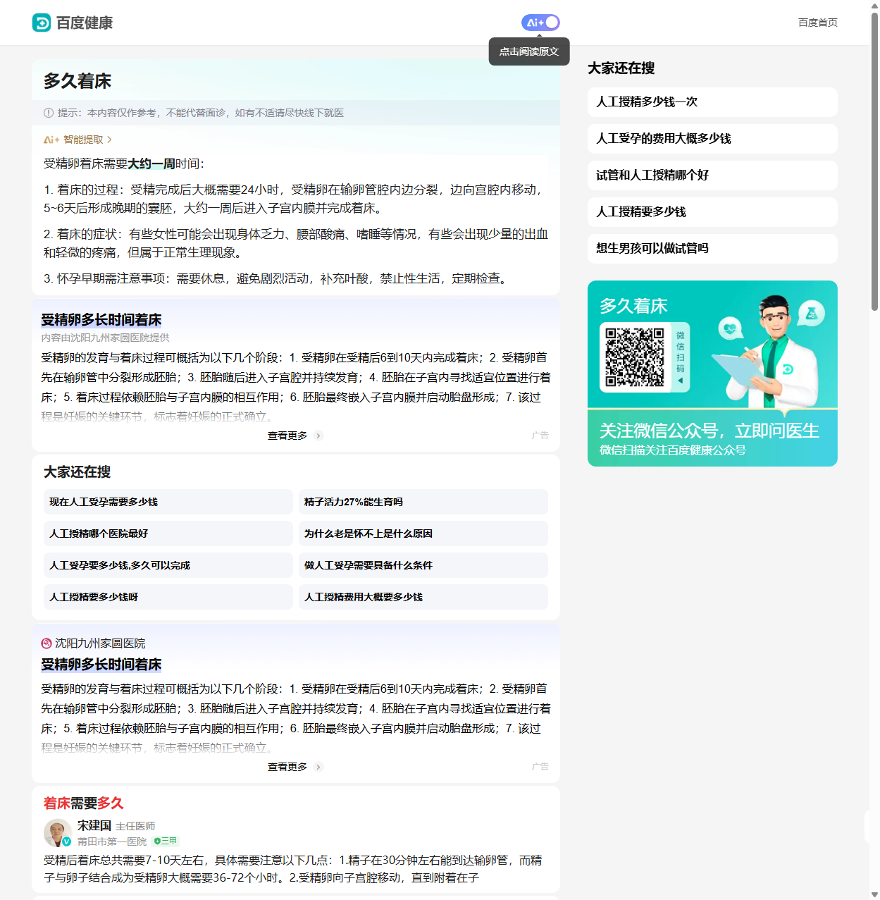Click the Baidu Health logo icon
880x900 pixels.
pyautogui.click(x=42, y=23)
